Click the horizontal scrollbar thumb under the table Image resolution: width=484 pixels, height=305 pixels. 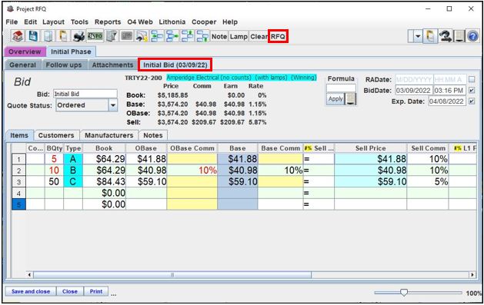pyautogui.click(x=172, y=274)
